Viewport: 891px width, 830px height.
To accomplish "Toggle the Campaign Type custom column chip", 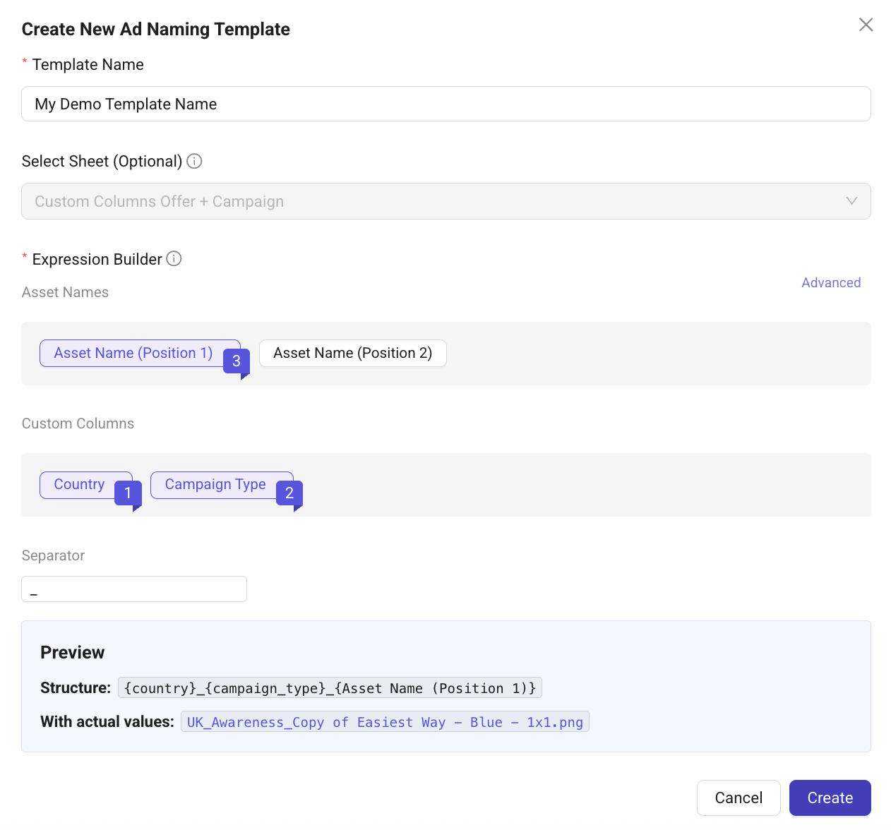I will [215, 485].
